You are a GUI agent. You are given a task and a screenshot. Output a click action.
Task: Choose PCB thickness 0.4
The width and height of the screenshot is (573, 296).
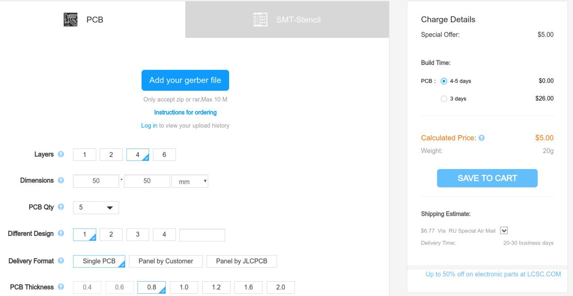click(87, 288)
